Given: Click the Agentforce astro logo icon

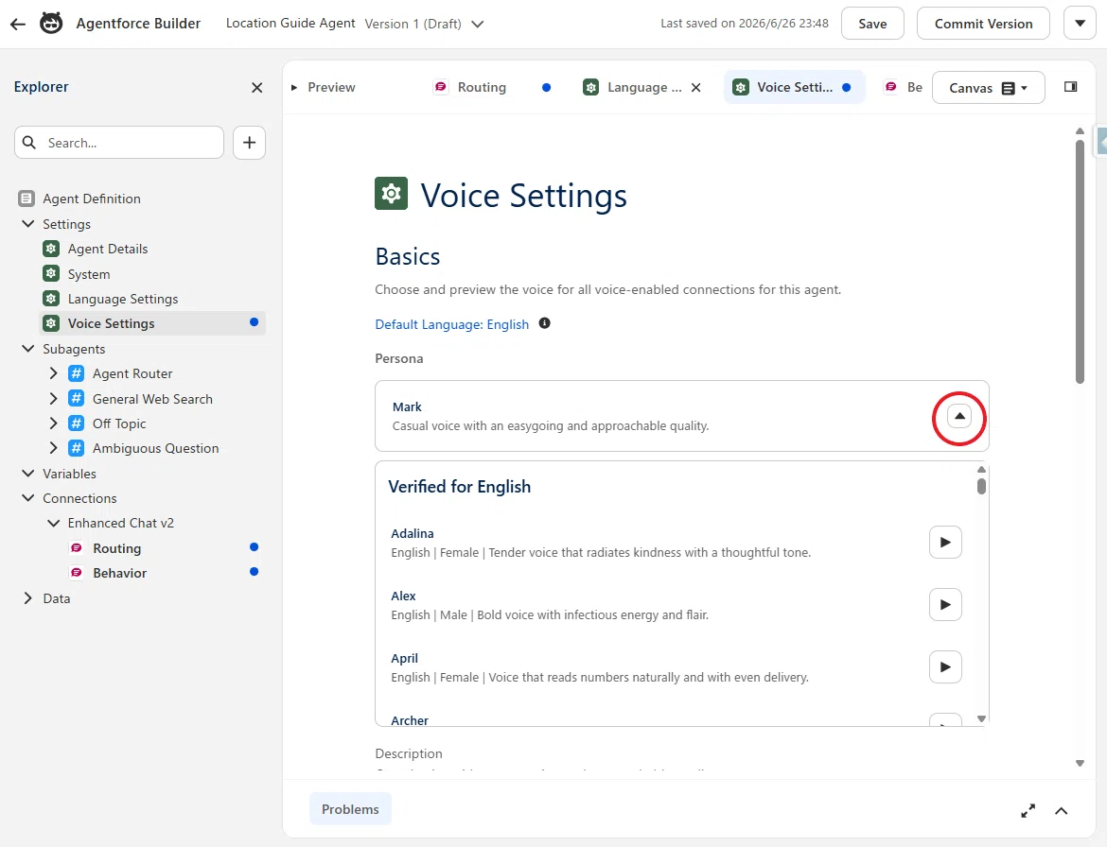Looking at the screenshot, I should click(51, 24).
